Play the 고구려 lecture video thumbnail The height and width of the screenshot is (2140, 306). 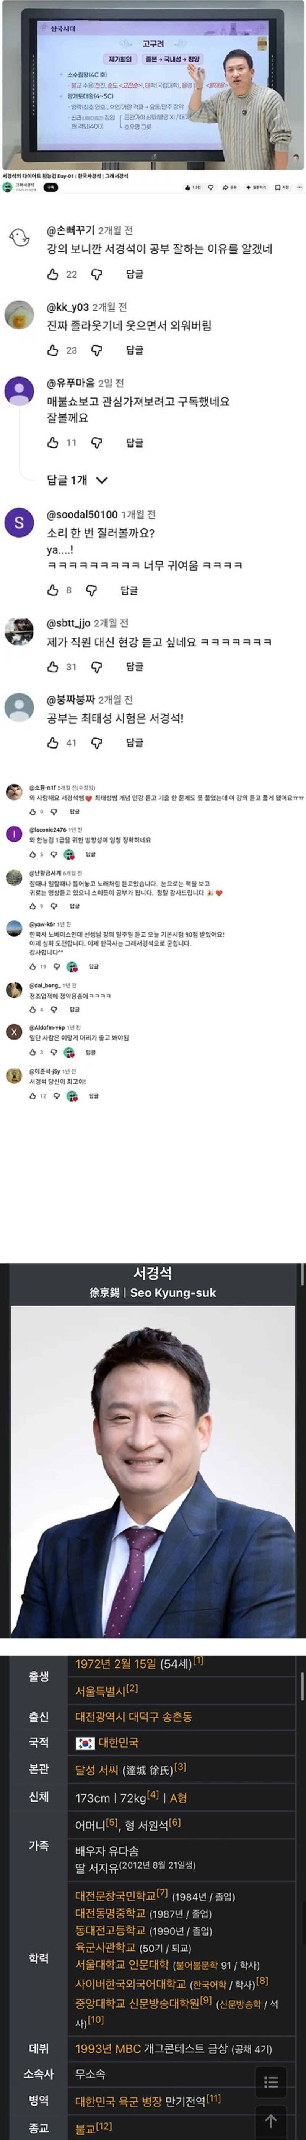(153, 85)
